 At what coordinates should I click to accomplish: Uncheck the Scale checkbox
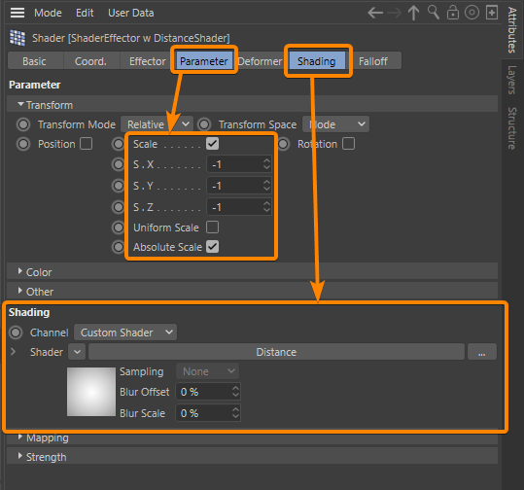click(213, 144)
